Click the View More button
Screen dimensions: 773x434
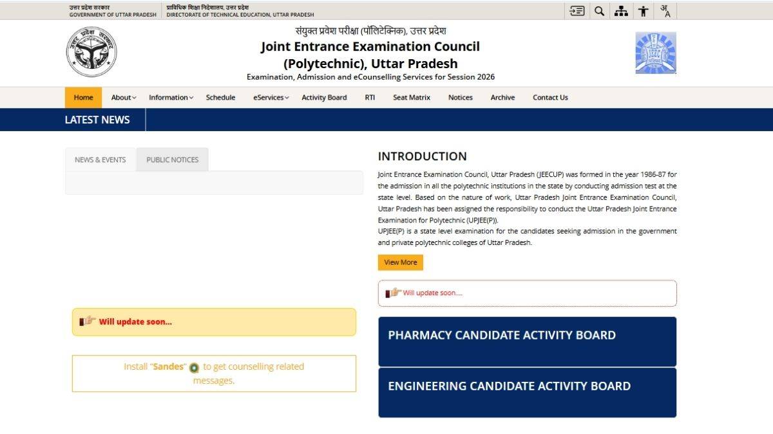click(x=400, y=262)
